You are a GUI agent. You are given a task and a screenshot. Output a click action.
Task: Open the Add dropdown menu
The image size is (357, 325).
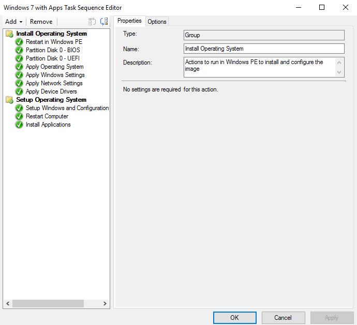click(13, 22)
